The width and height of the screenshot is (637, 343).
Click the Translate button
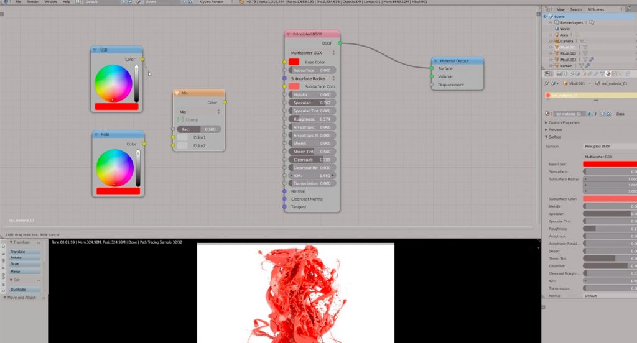pos(24,252)
